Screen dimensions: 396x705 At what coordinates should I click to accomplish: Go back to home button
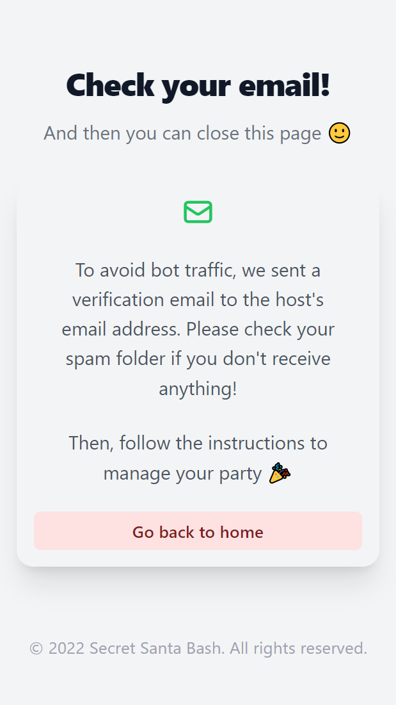click(198, 531)
